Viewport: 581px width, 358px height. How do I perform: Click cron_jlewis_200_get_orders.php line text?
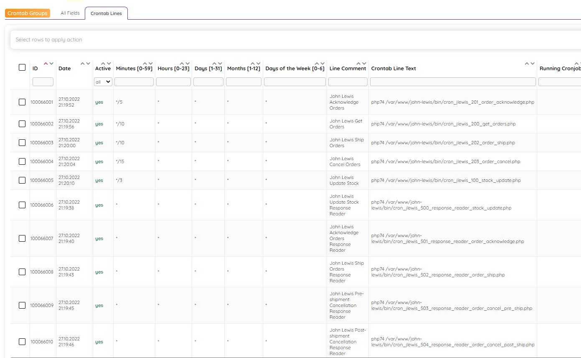point(444,124)
